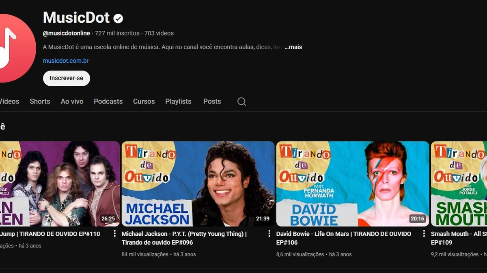
Task: Open Van Halen Jump EP#110 video title
Action: tap(50, 234)
